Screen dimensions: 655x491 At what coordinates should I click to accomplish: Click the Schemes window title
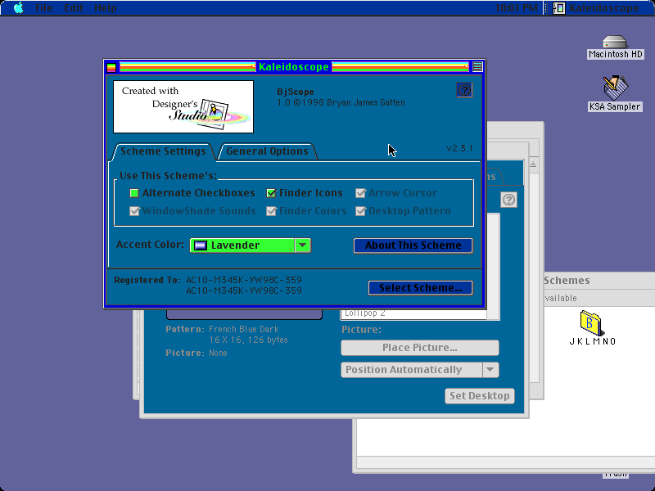pyautogui.click(x=567, y=281)
